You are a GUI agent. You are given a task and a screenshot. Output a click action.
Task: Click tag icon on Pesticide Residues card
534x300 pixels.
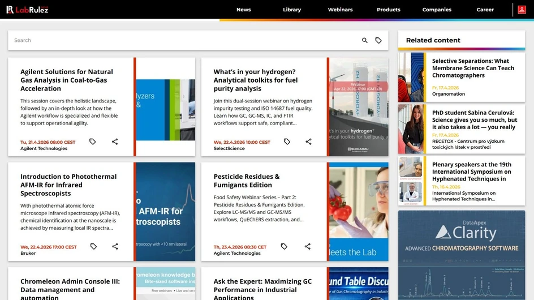click(284, 246)
